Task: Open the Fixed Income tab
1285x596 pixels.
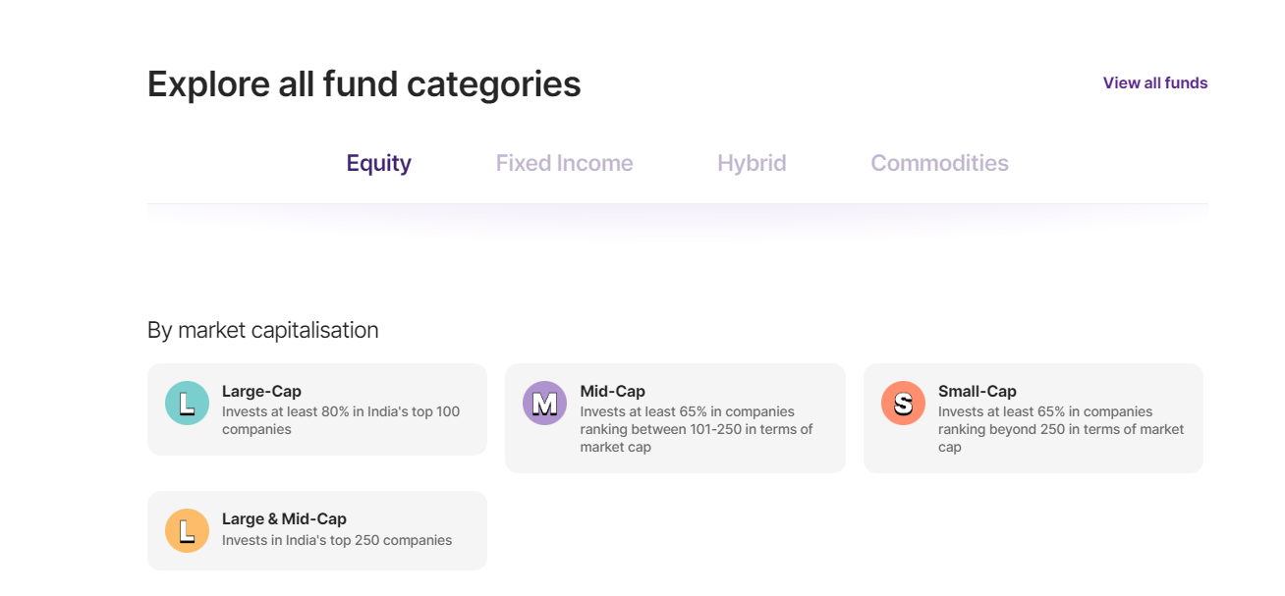Action: pos(564,163)
